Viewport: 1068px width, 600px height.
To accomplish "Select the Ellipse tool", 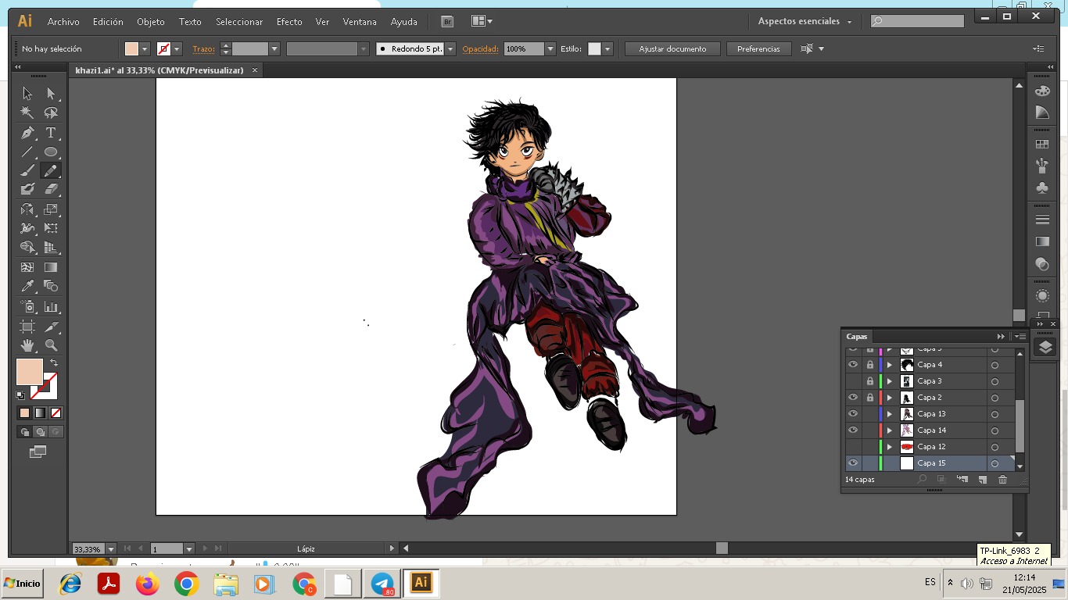I will 51,152.
